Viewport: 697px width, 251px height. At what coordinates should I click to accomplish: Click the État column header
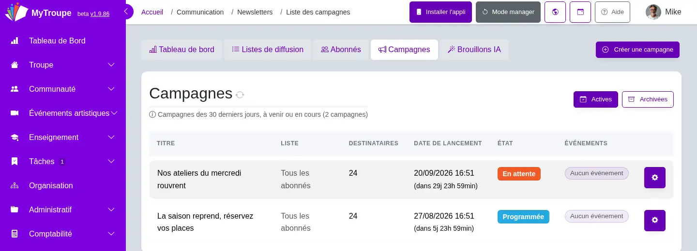pyautogui.click(x=505, y=143)
